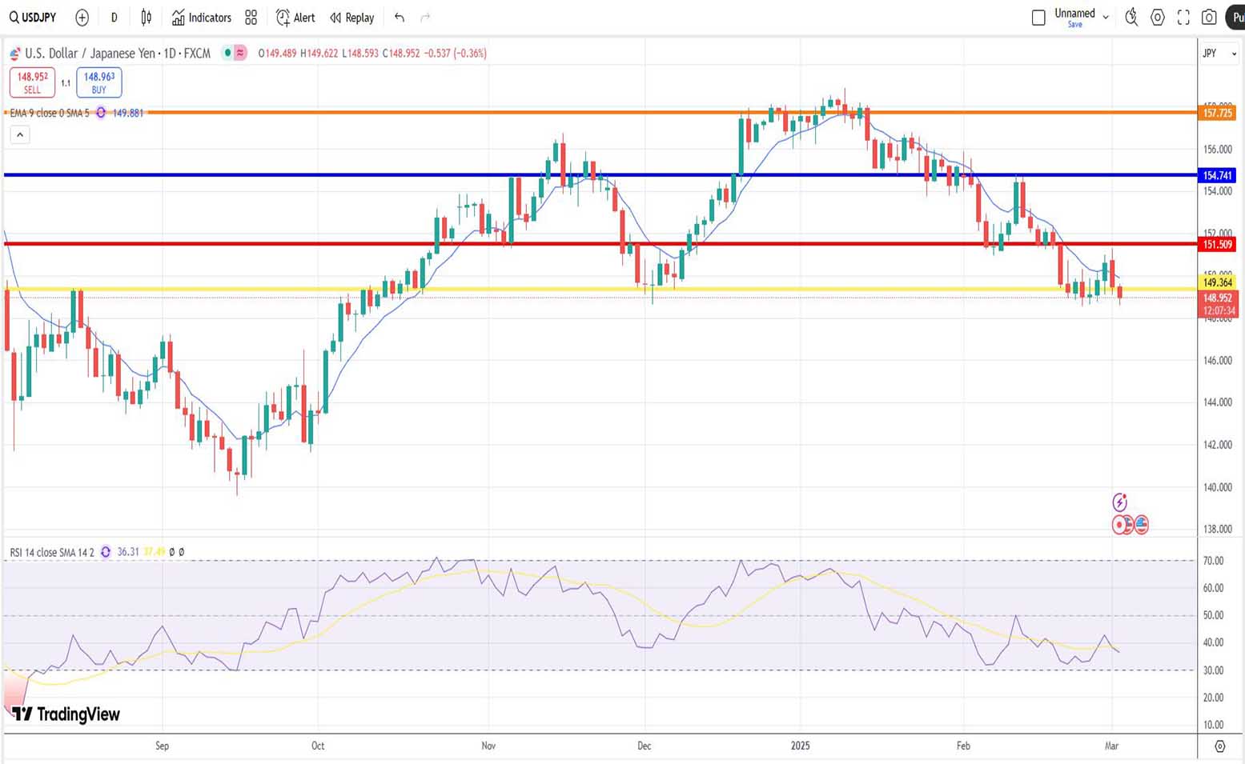Click the BUY 148.963 button
This screenshot has width=1245, height=764.
click(x=99, y=82)
